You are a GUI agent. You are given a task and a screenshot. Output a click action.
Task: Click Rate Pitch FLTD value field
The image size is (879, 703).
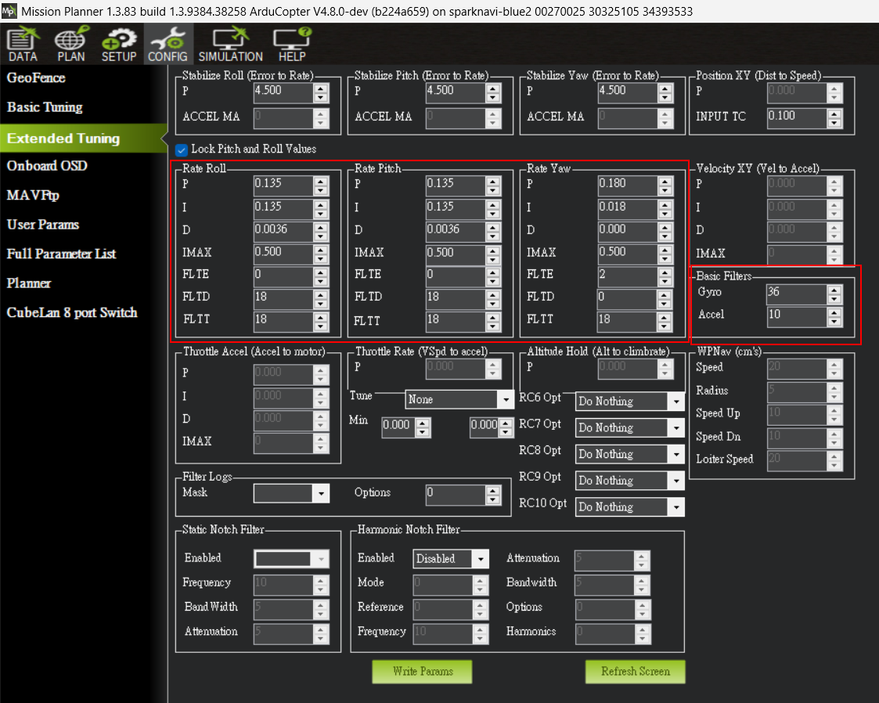(456, 299)
